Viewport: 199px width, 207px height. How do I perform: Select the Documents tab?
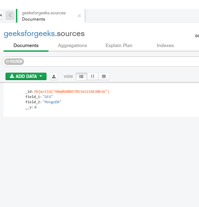tap(26, 45)
